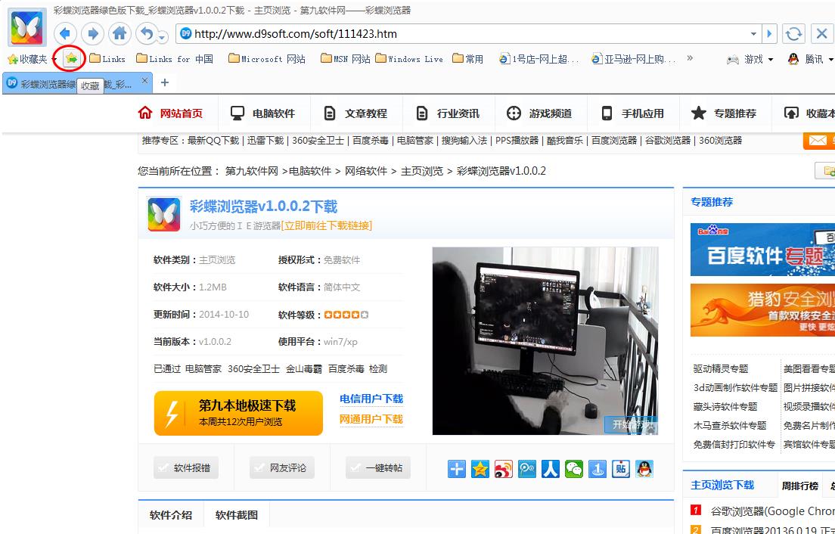
Task: Open the 收藏夹 favorites menu
Action: tap(31, 59)
